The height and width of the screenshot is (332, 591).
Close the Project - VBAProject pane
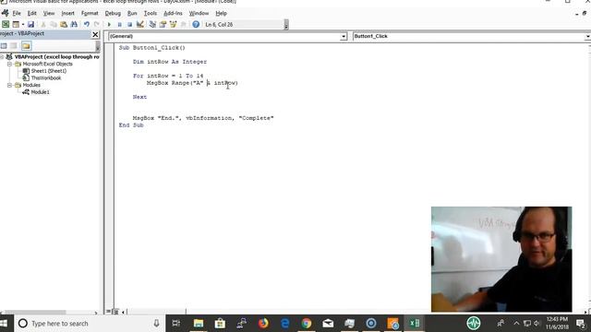95,35
